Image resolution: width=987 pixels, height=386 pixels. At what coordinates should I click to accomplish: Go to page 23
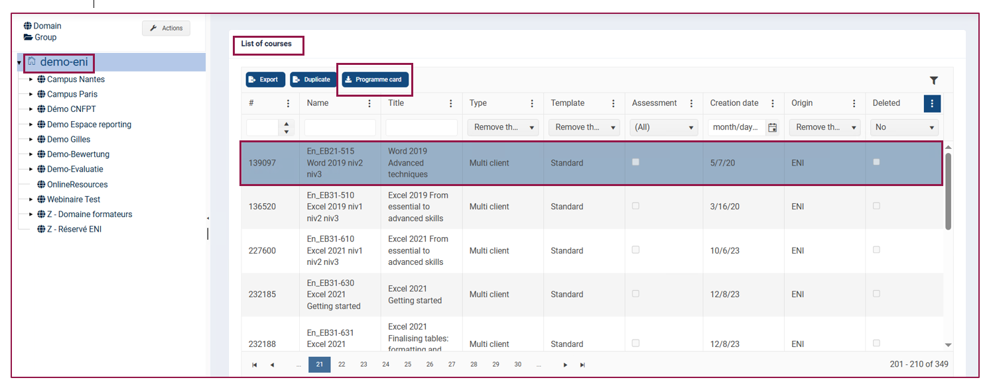pyautogui.click(x=363, y=365)
